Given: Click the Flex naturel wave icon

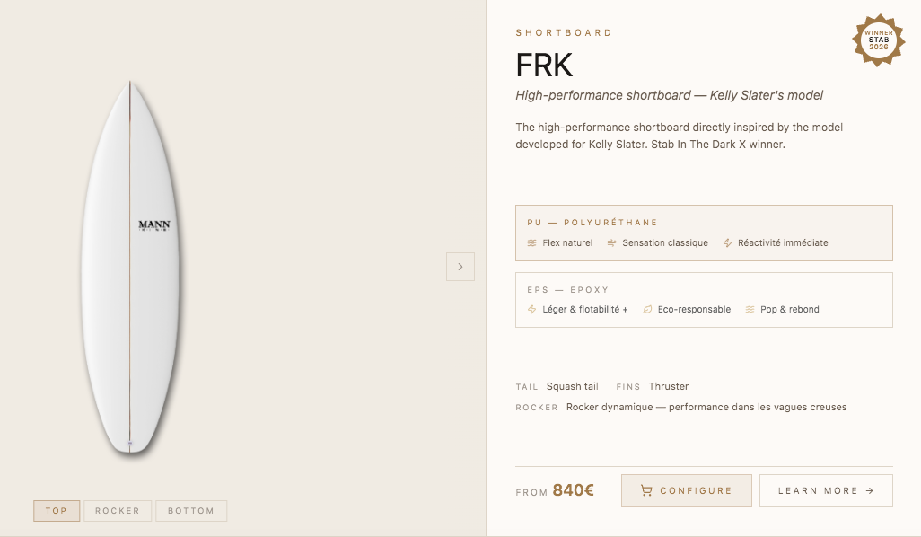Looking at the screenshot, I should (532, 243).
